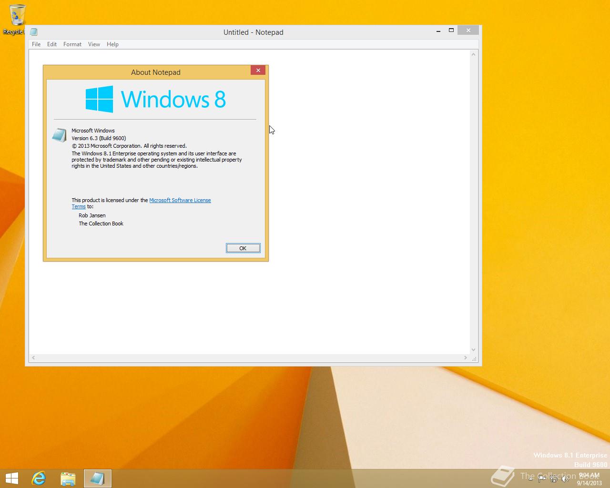This screenshot has width=610, height=488.
Task: Confirm About Notepad with the OK button
Action: pos(243,248)
